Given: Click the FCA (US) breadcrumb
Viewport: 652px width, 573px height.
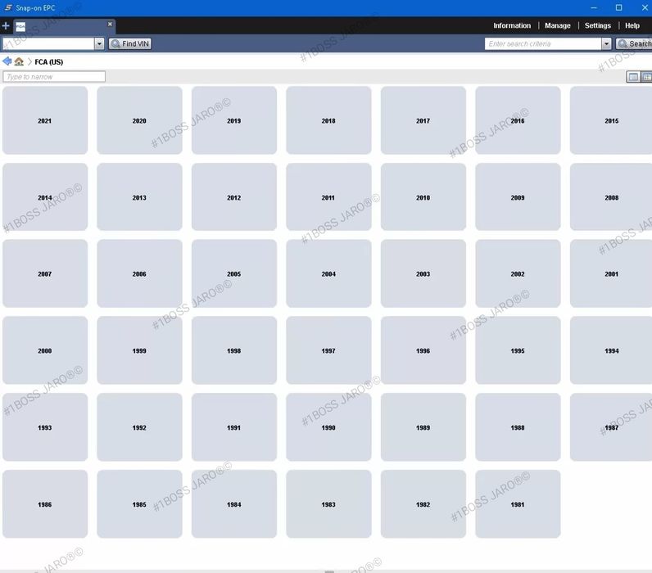Looking at the screenshot, I should [x=48, y=62].
